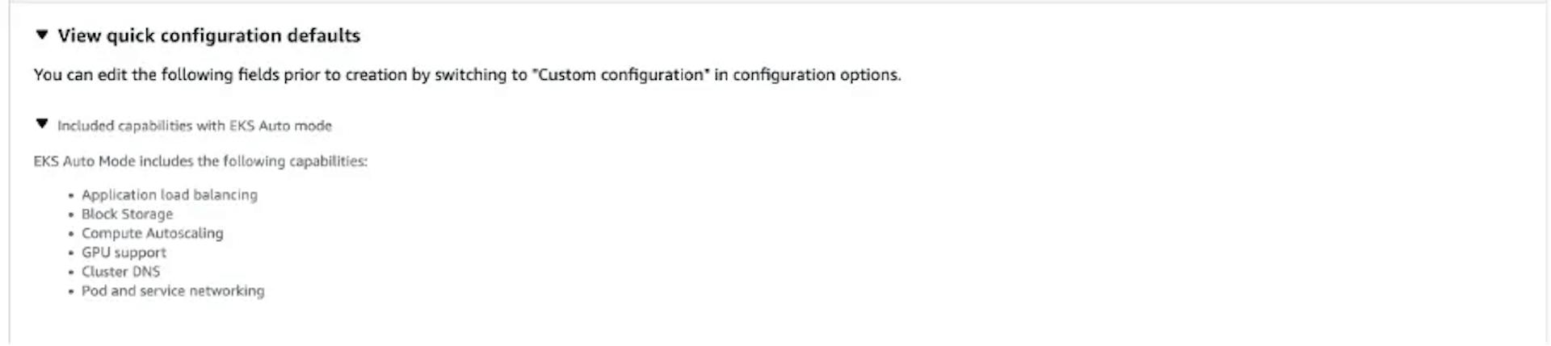This screenshot has width=1551, height=346.
Task: Select the GPU support list item
Action: click(x=124, y=252)
